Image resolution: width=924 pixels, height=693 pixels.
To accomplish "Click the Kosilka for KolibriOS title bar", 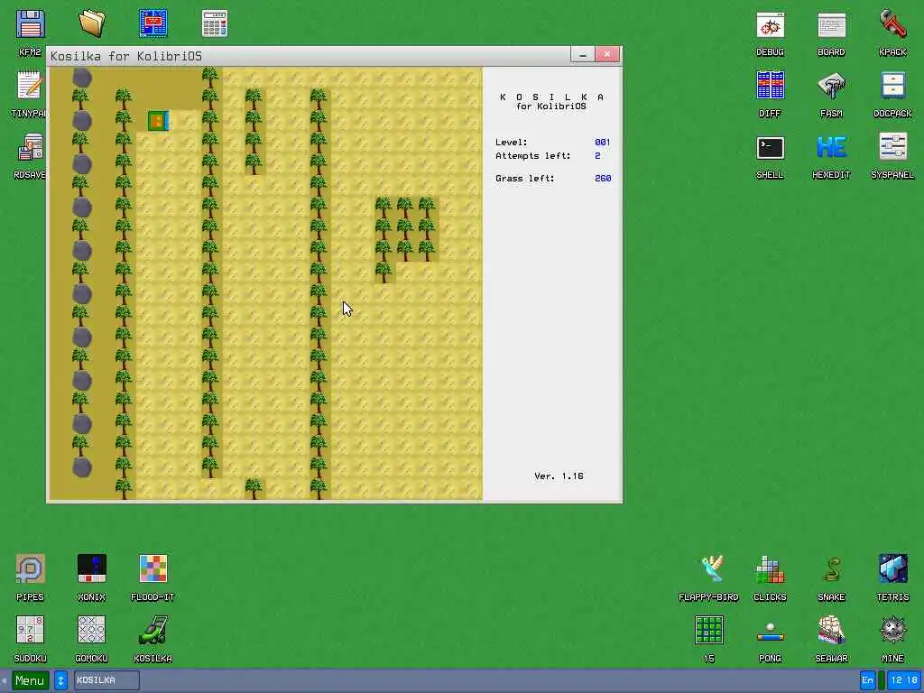I will click(309, 56).
